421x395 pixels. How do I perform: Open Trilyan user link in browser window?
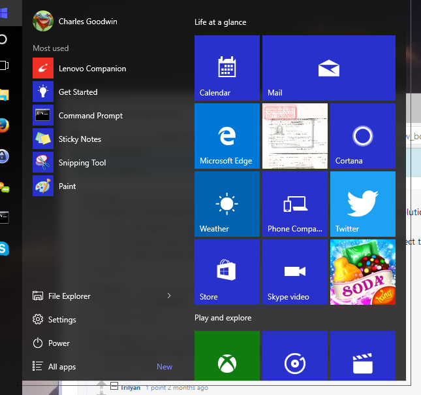131,388
